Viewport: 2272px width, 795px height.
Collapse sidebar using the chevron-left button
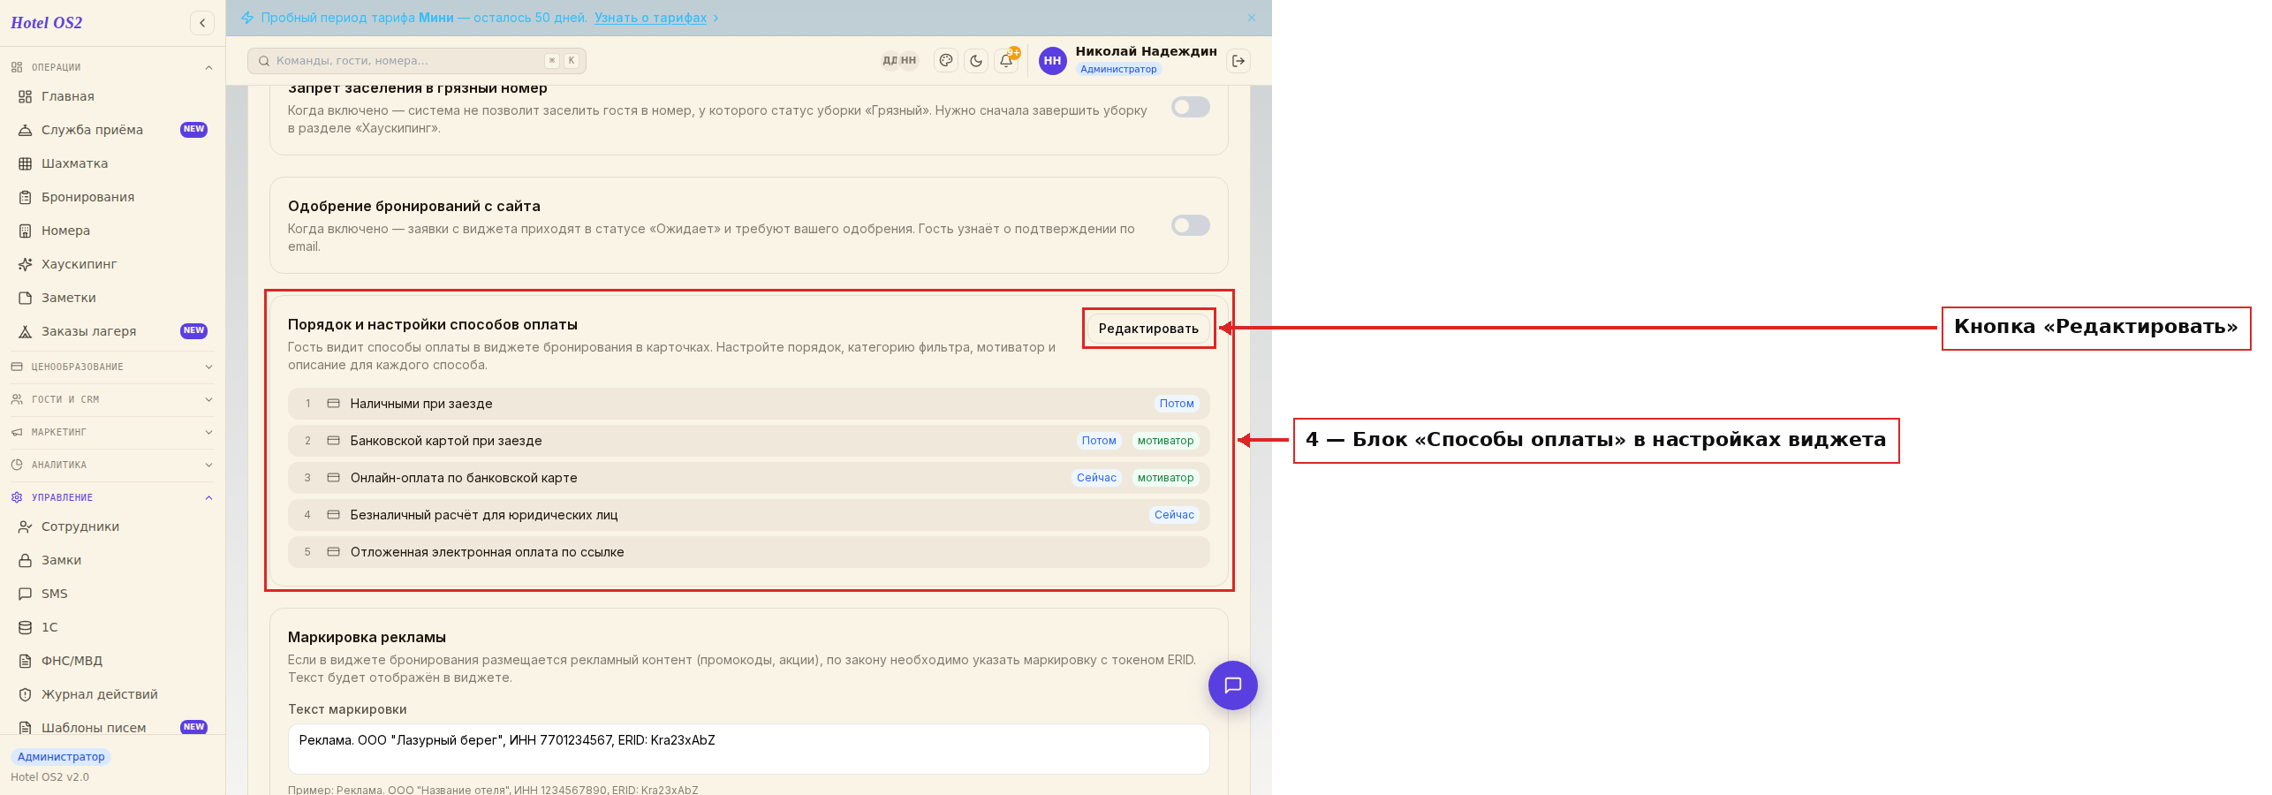(202, 23)
